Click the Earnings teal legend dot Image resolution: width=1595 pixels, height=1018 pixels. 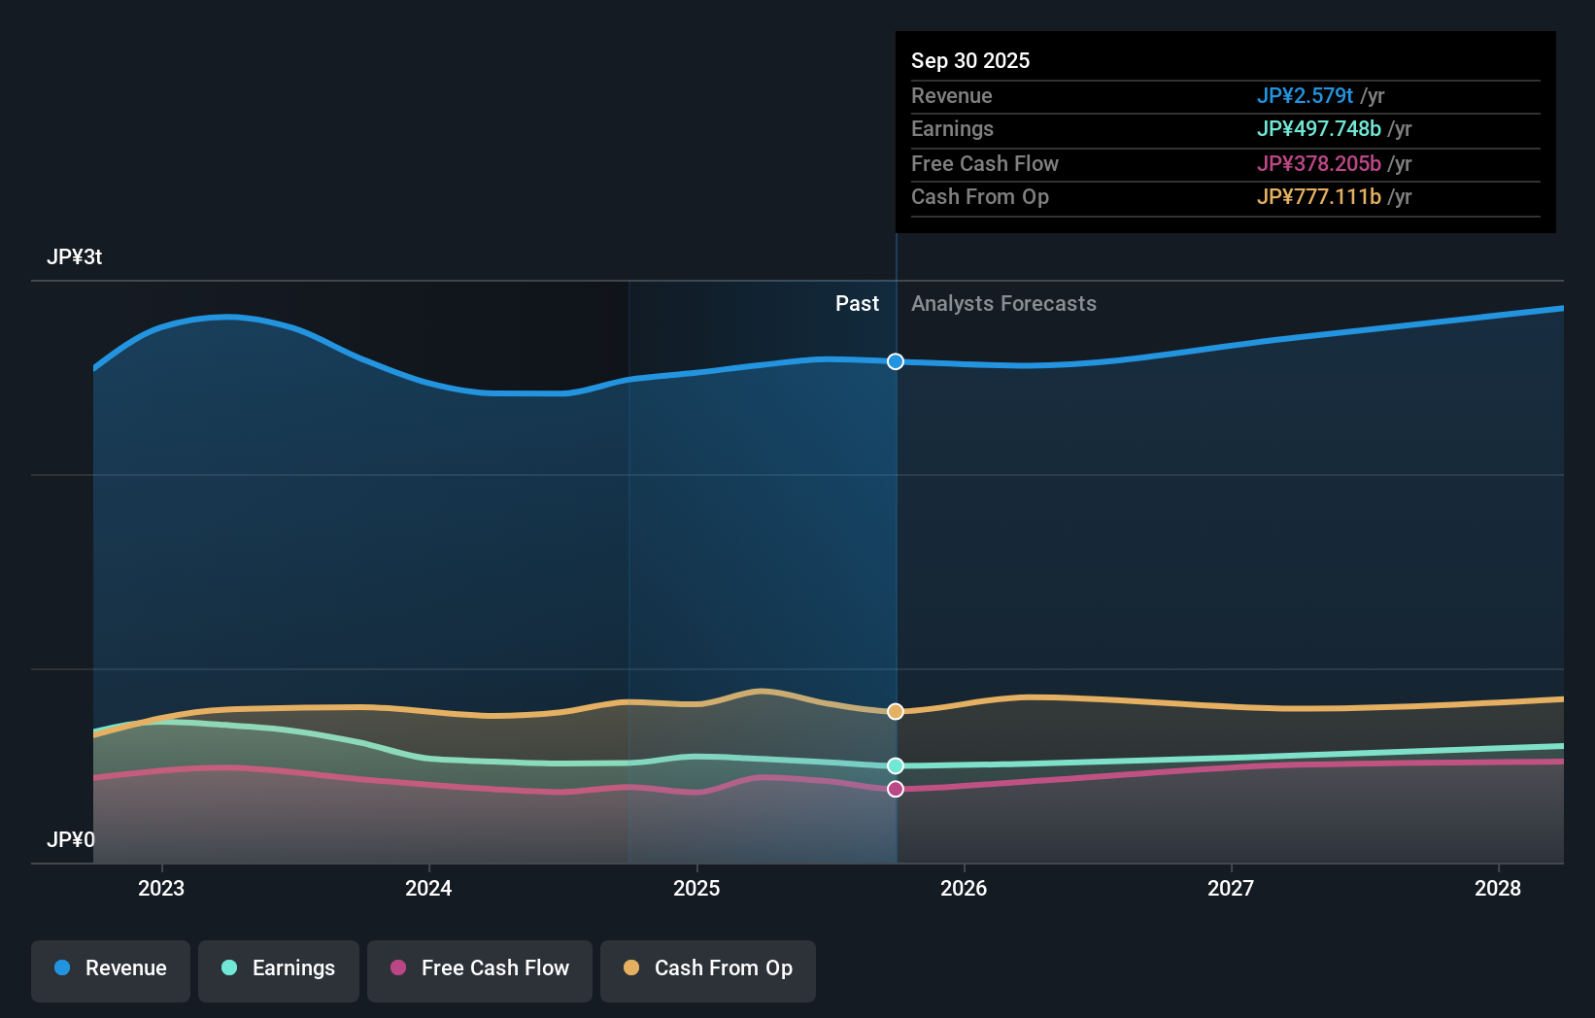pyautogui.click(x=227, y=968)
